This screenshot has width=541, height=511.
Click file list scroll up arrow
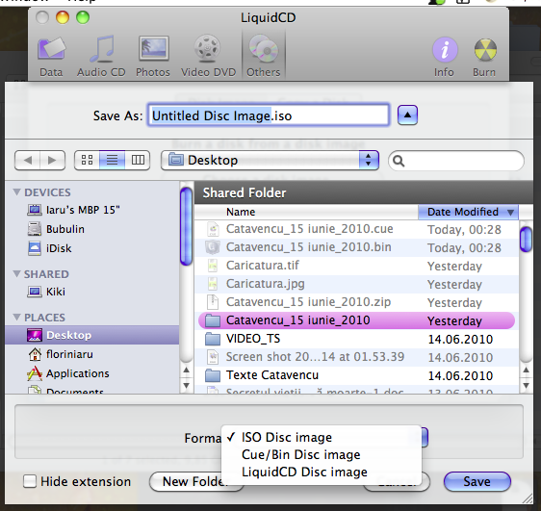[x=526, y=370]
